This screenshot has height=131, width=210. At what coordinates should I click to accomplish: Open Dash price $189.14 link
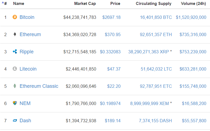[113, 121]
